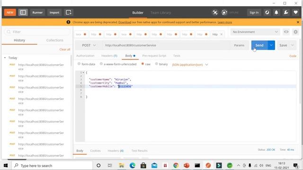Open notifications bell icon
Screen dimensions: 303x170
pos(276,13)
